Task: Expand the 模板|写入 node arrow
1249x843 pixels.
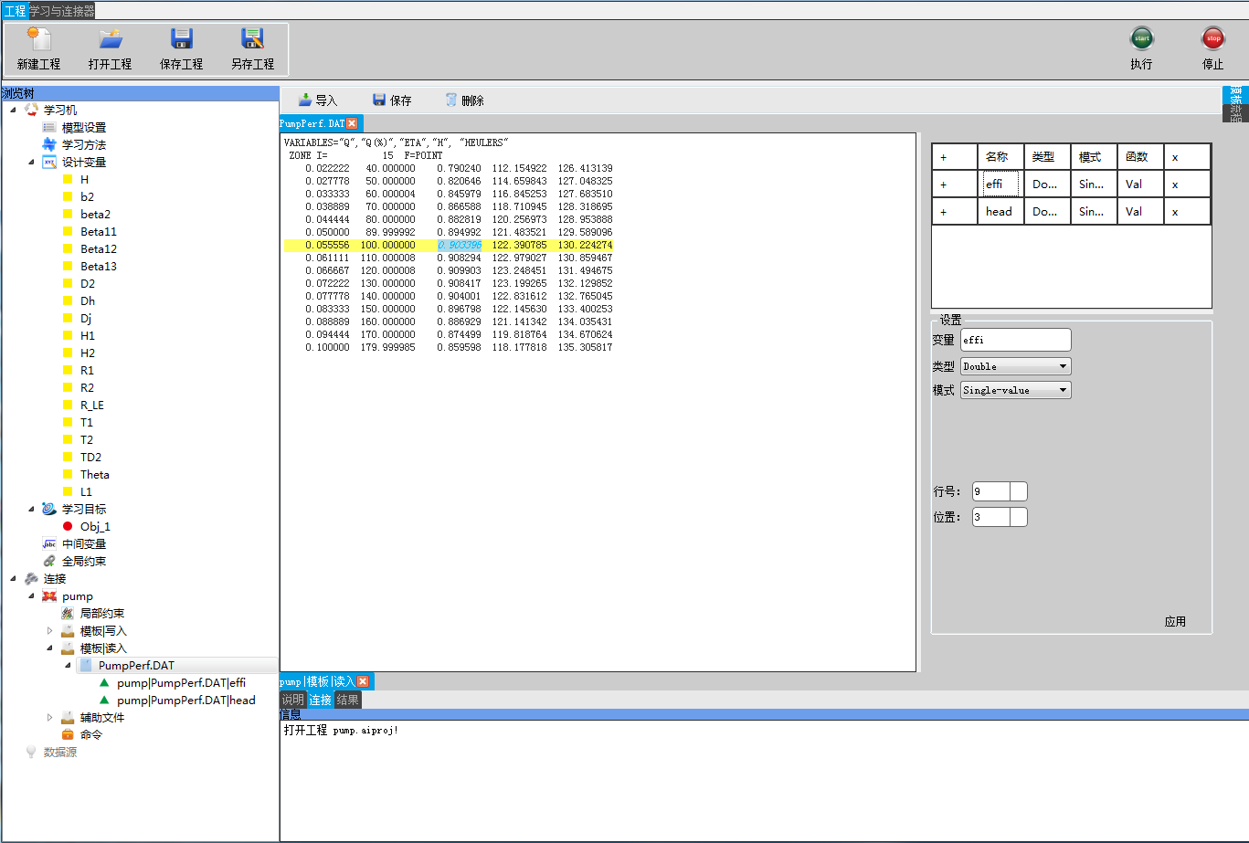Action: coord(49,630)
